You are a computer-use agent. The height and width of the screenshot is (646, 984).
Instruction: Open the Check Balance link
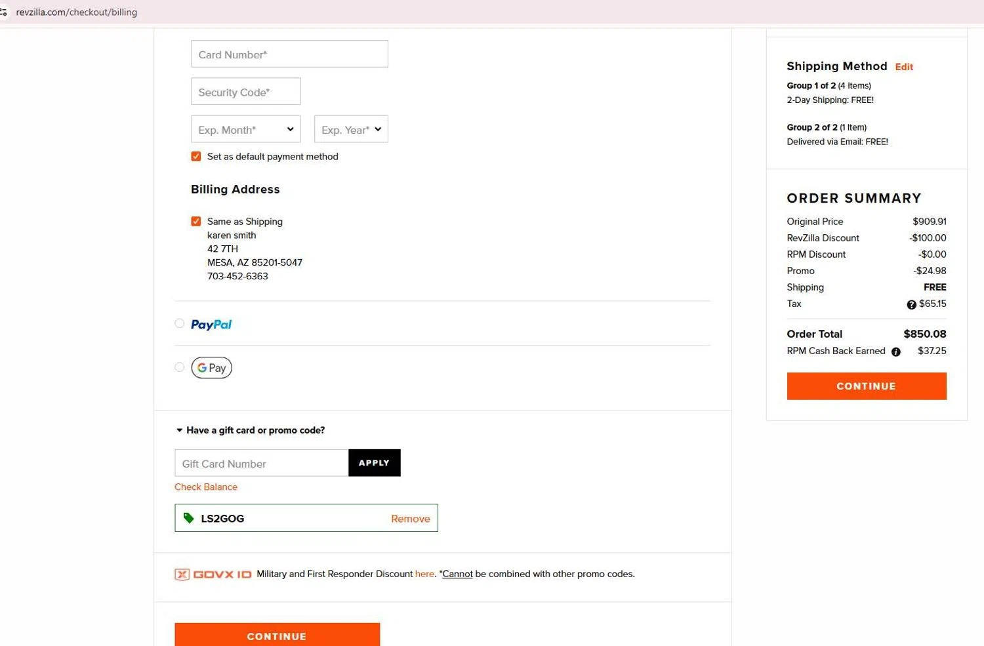(206, 487)
